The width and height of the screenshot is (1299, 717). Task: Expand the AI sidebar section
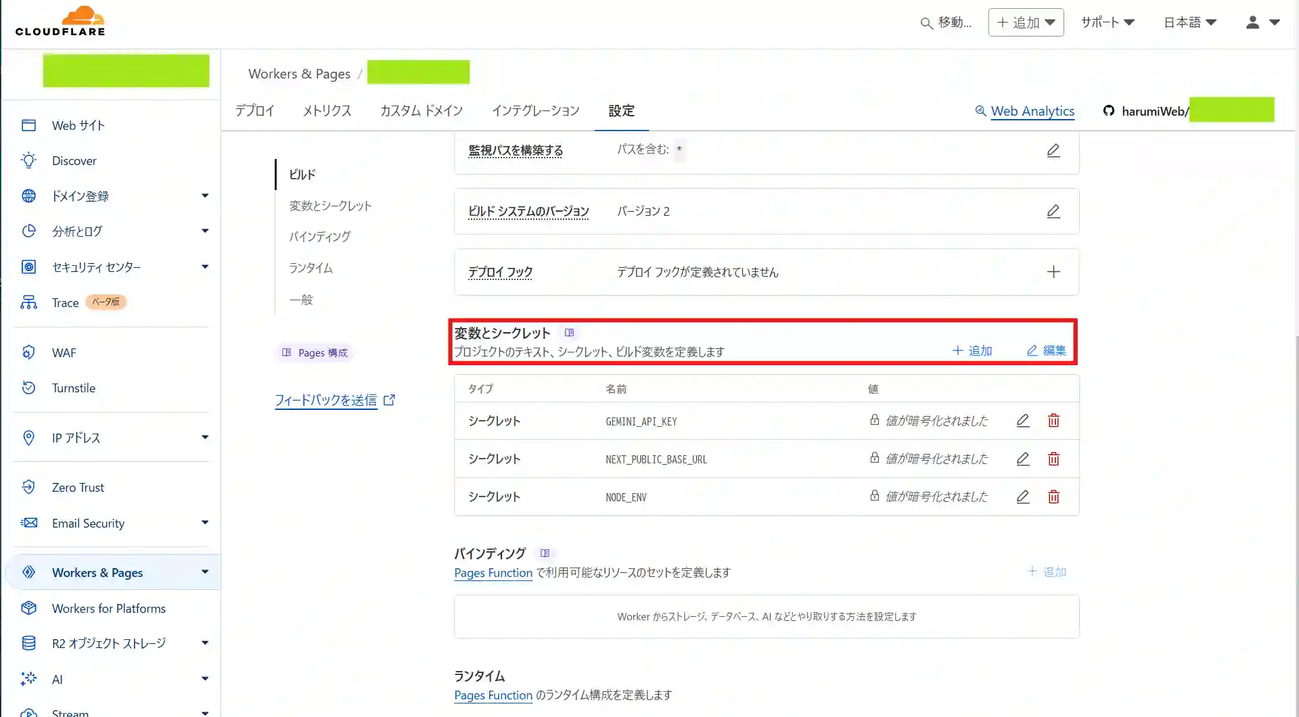point(205,678)
